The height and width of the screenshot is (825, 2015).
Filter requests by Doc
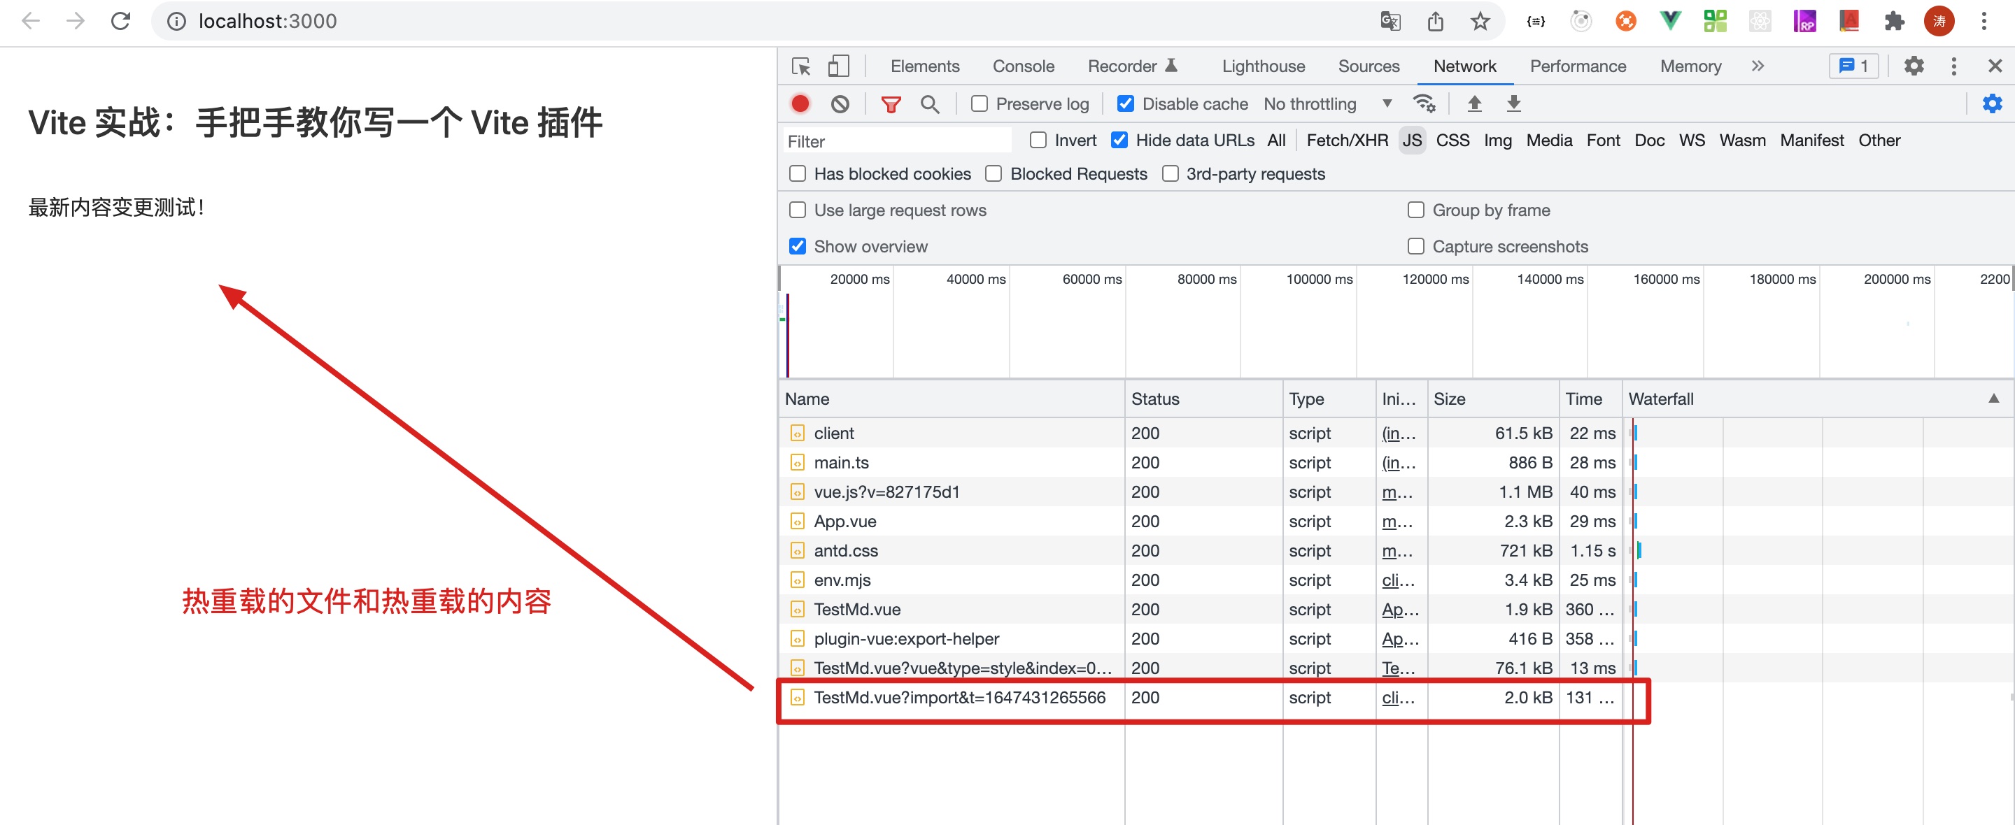point(1649,141)
